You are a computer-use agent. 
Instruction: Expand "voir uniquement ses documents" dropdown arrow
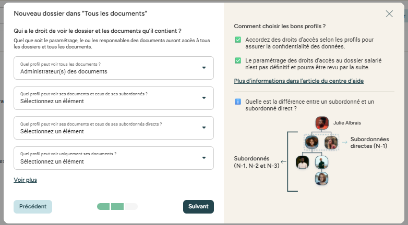(203, 158)
